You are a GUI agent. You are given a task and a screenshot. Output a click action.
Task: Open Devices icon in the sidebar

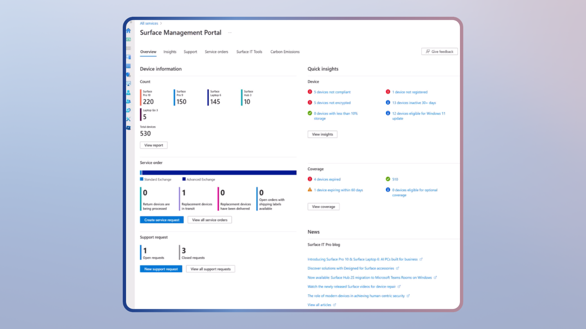(x=128, y=57)
